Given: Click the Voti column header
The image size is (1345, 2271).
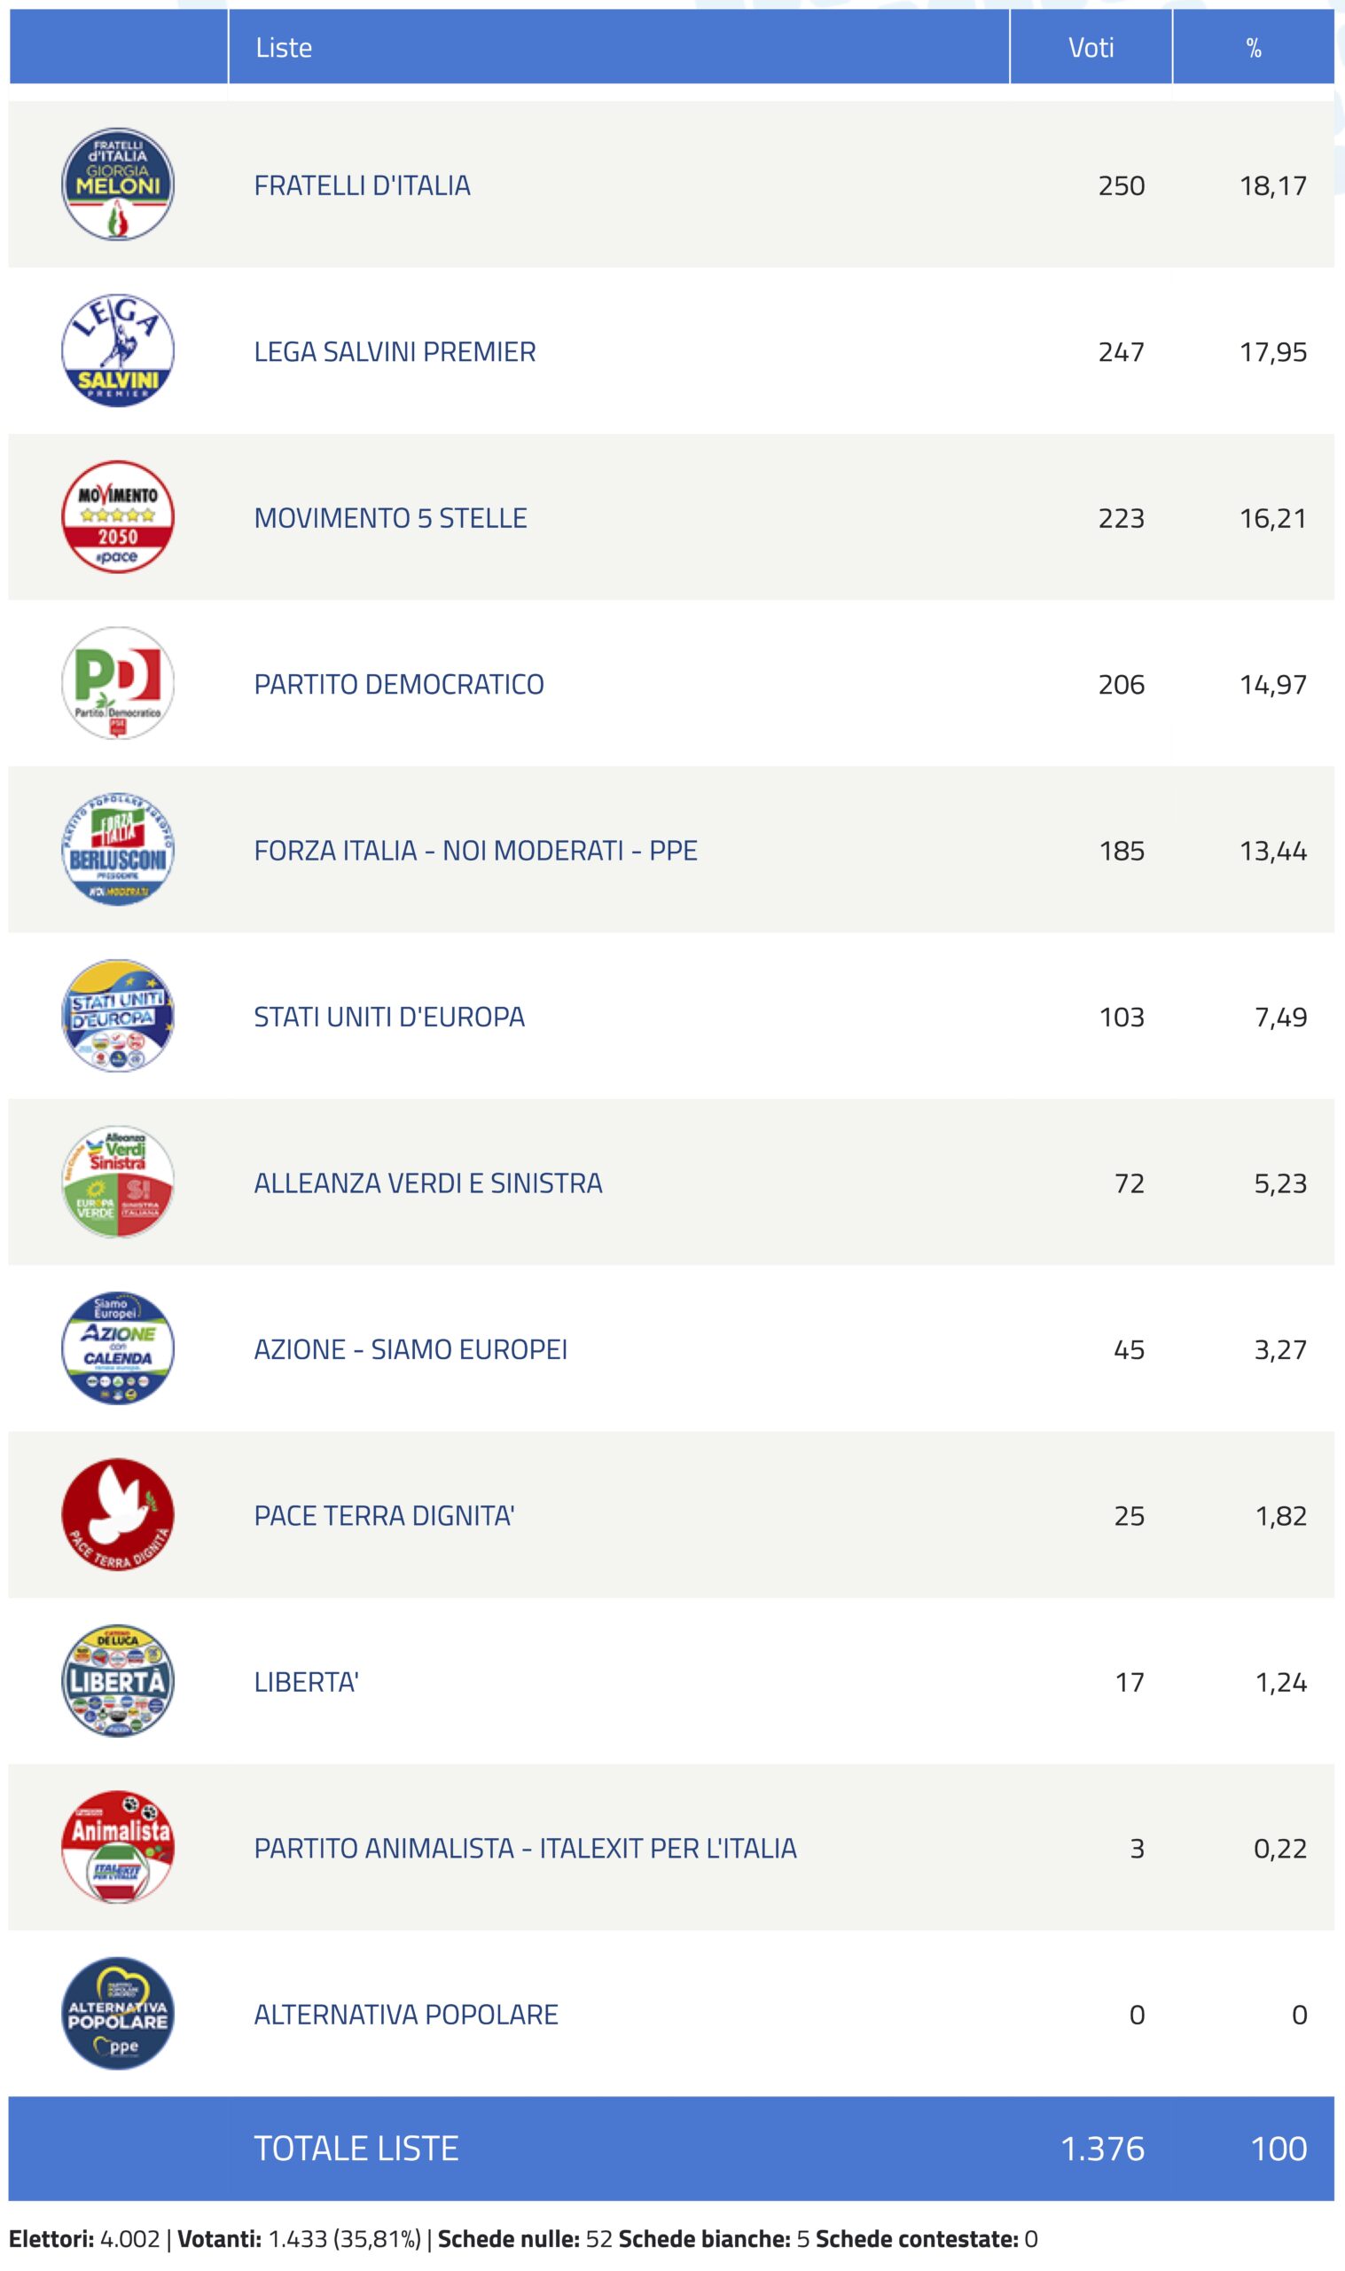Looking at the screenshot, I should tap(1091, 47).
